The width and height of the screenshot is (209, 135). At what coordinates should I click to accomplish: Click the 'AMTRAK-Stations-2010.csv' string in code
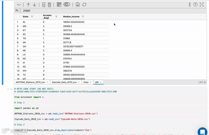(80, 114)
